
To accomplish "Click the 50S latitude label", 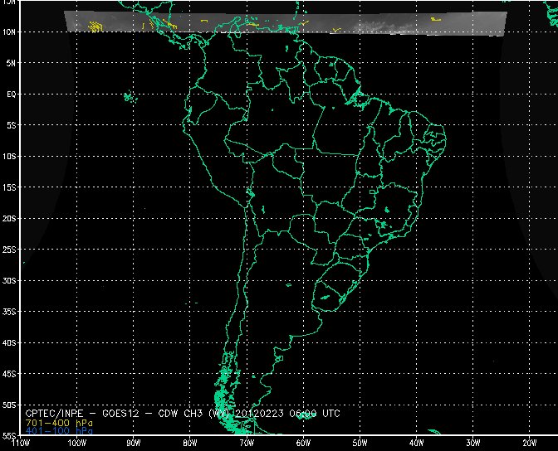I will coord(9,405).
